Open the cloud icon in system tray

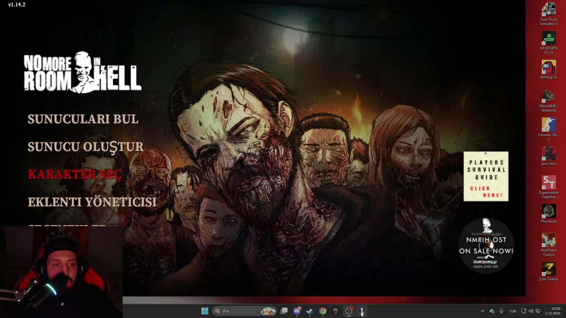click(492, 311)
